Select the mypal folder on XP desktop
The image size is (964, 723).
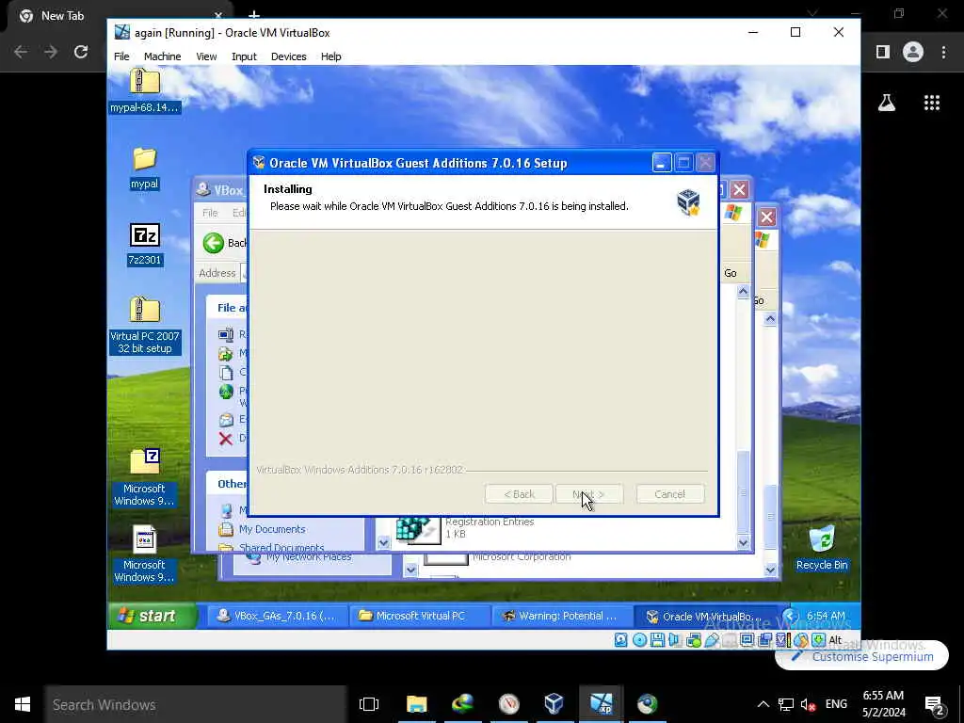[144, 168]
